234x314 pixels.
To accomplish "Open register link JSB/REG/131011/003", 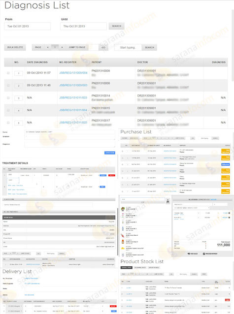I will (x=73, y=98).
